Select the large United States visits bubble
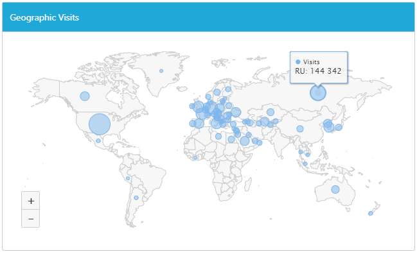 (x=100, y=124)
